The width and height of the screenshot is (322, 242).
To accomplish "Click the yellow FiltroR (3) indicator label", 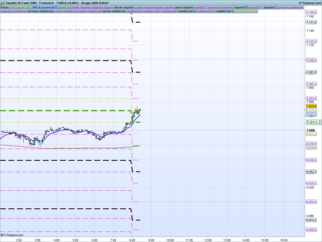I will coord(250,11).
